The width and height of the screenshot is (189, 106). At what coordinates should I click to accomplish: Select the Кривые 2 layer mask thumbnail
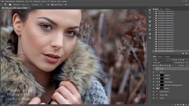click(162, 75)
